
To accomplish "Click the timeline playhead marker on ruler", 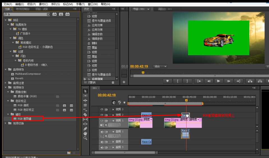I will tap(186, 100).
